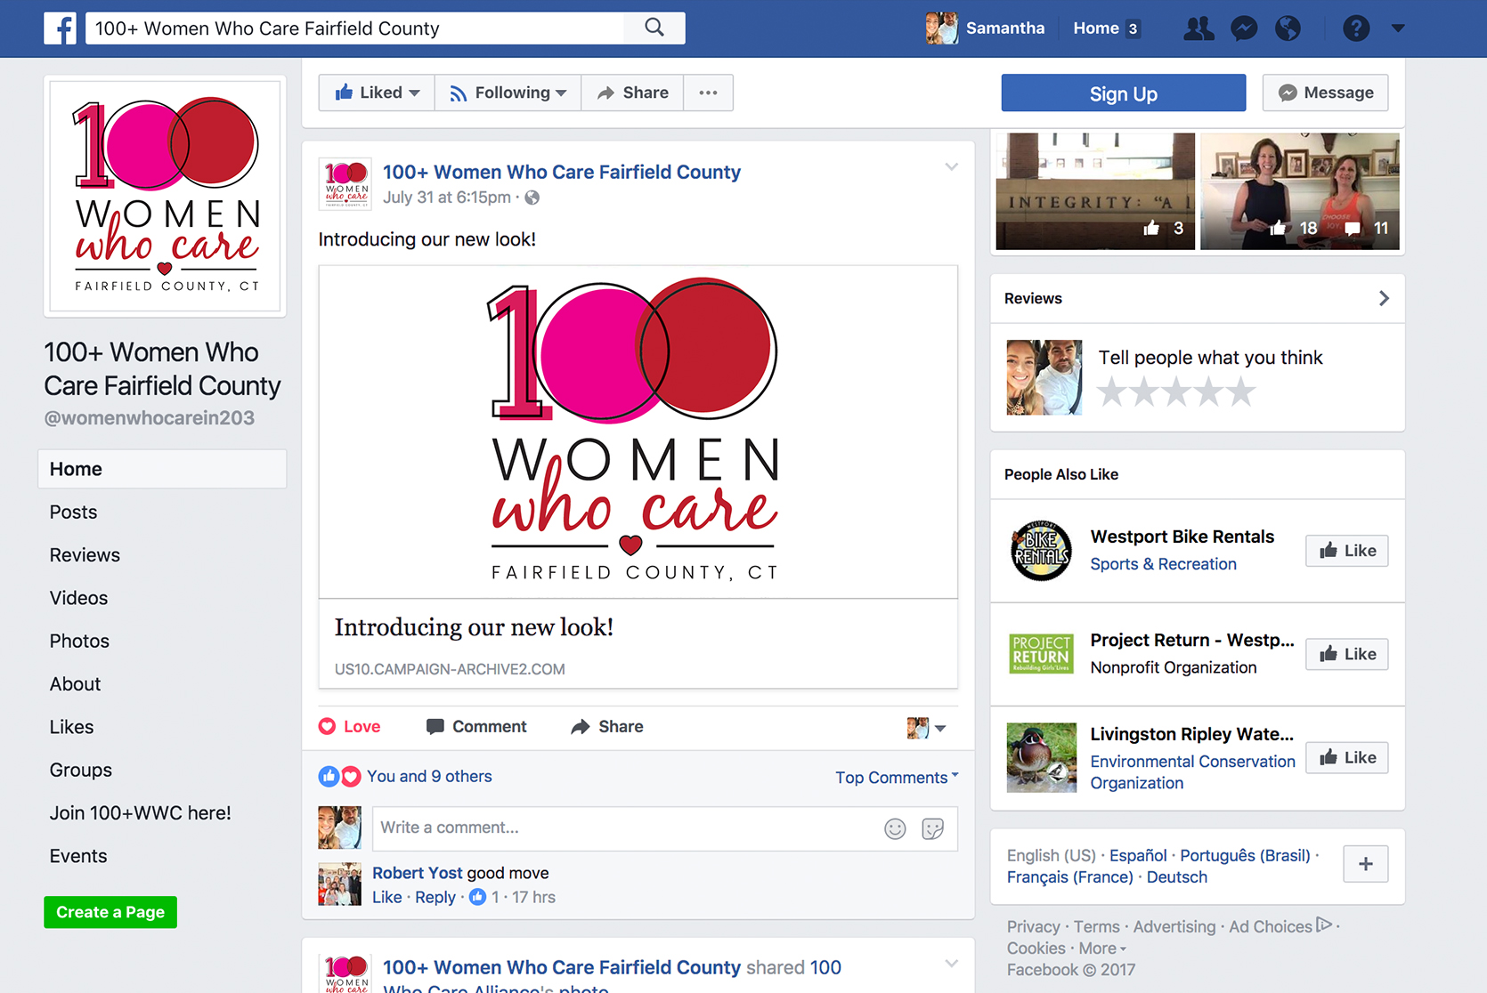The image size is (1487, 993).
Task: Open Friend Requests icon
Action: point(1198,28)
